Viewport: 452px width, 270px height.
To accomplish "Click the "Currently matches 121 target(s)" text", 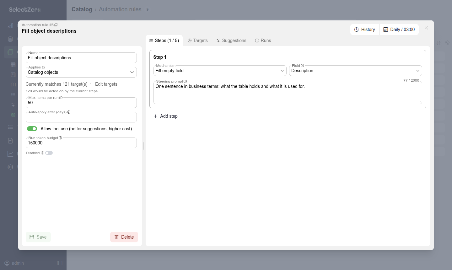I will click(x=56, y=84).
